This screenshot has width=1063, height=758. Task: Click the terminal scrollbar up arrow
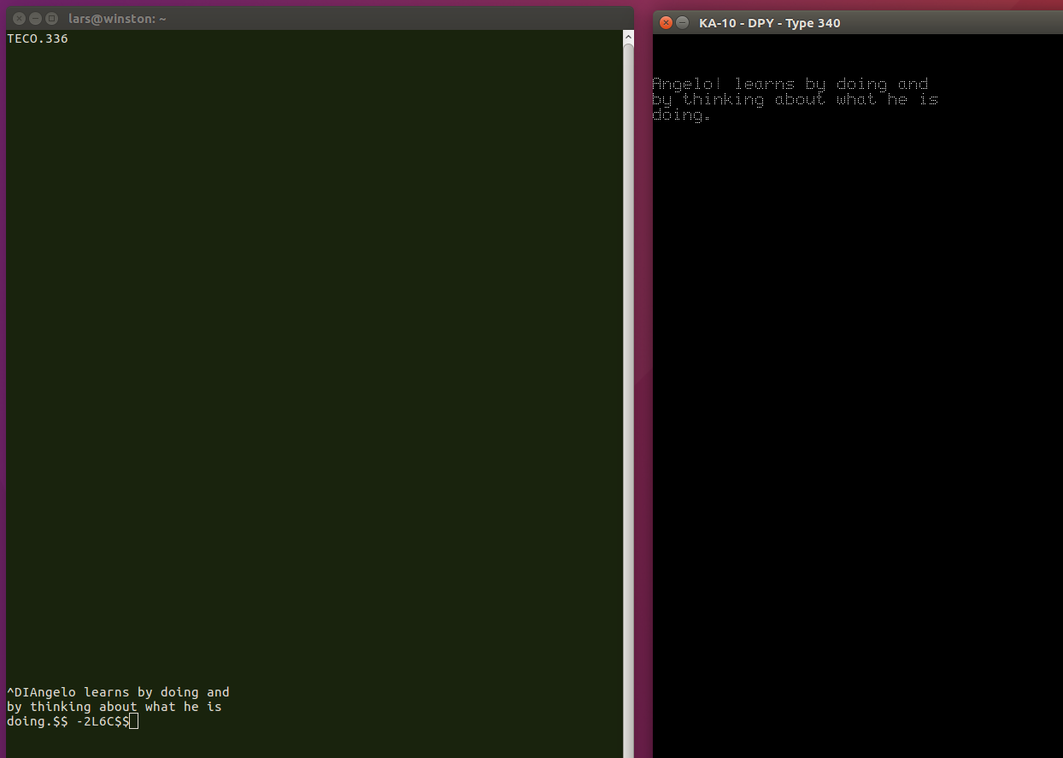[x=628, y=38]
